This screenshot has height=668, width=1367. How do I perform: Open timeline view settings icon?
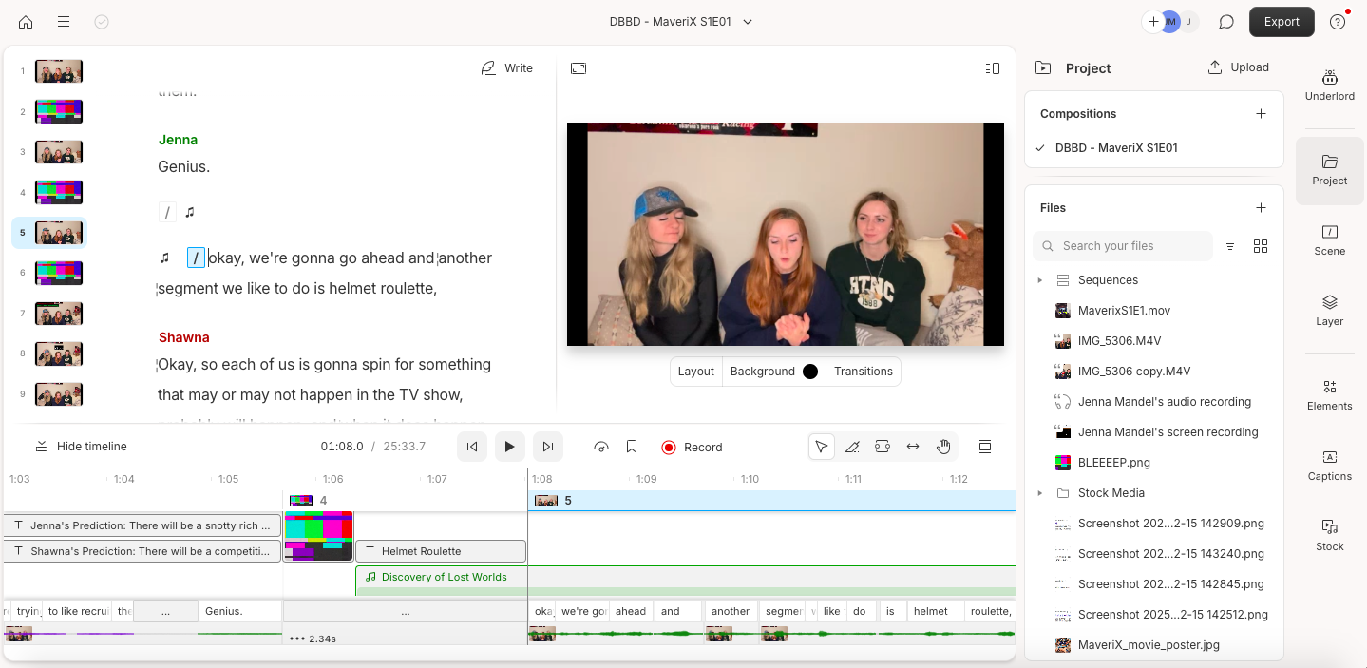click(985, 447)
